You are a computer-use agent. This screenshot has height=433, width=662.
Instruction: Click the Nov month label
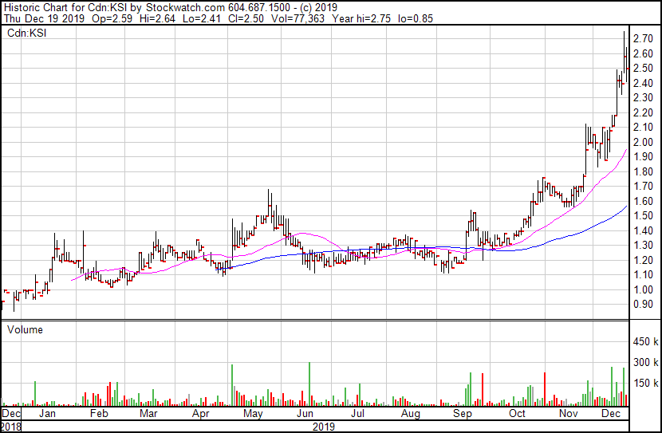pyautogui.click(x=568, y=413)
